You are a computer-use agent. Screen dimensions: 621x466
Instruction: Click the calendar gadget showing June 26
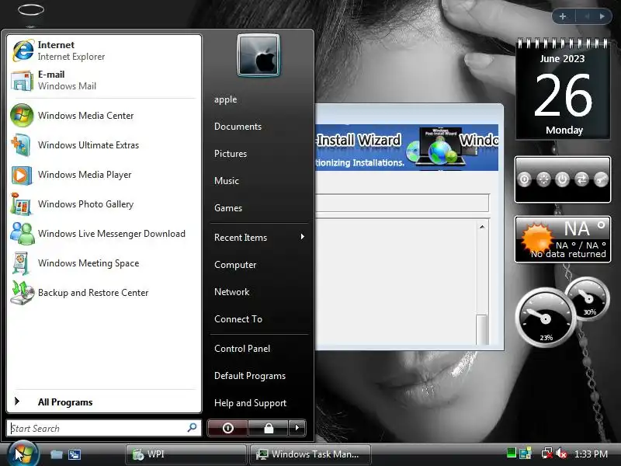(562, 89)
